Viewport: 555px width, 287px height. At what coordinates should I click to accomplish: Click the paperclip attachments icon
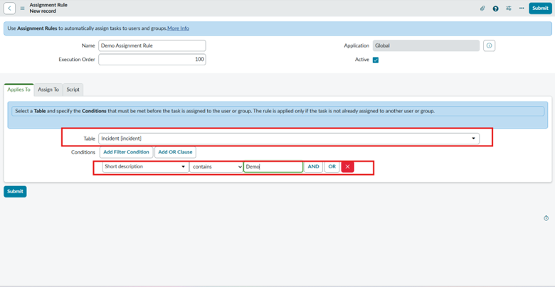[x=482, y=9]
